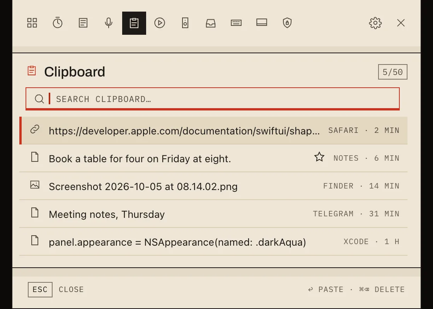Select Screenshot 2026-10-05 at 08.14.02.png entry
This screenshot has width=433, height=309.
[213, 186]
